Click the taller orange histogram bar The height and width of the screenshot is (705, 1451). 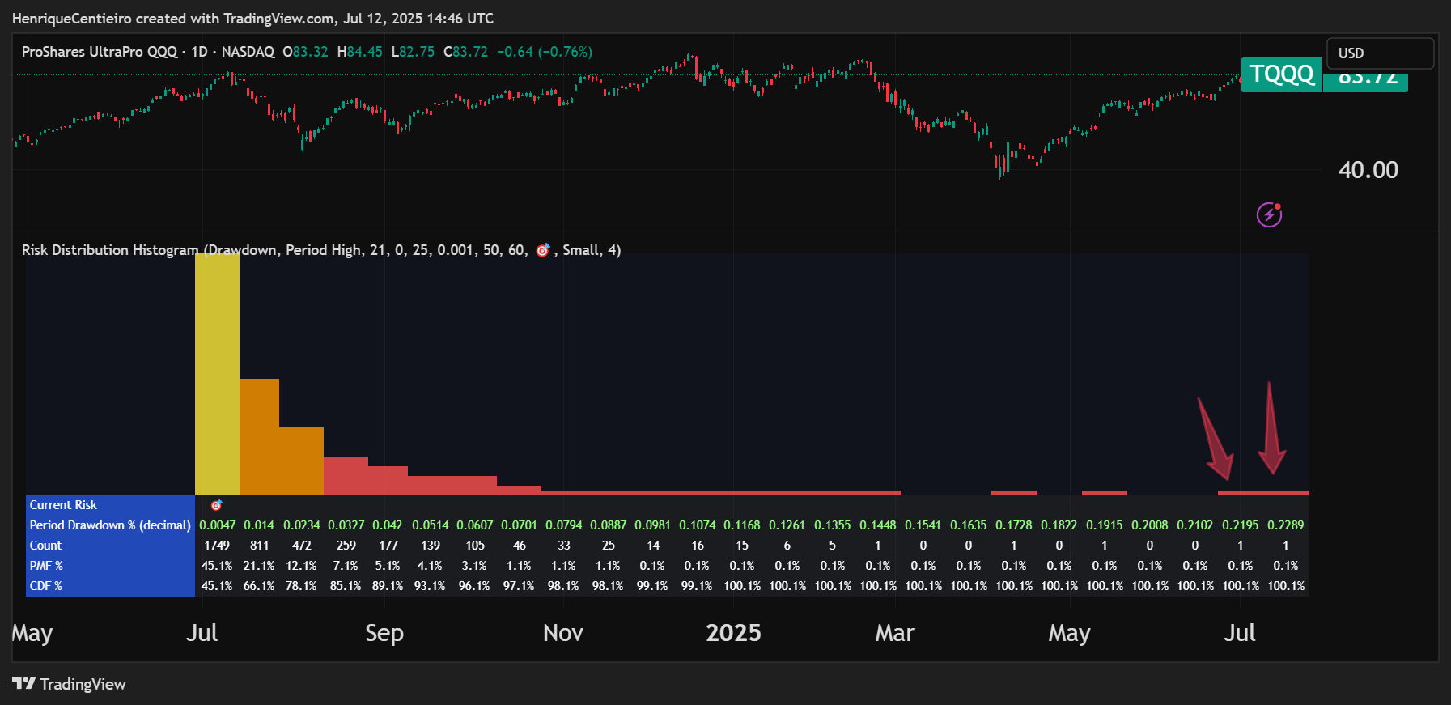point(259,437)
